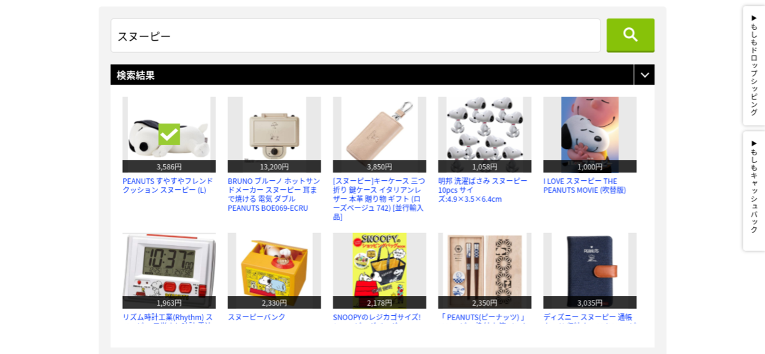
Task: Select the BRUNO hot sand maker thumbnail
Action: [x=274, y=134]
